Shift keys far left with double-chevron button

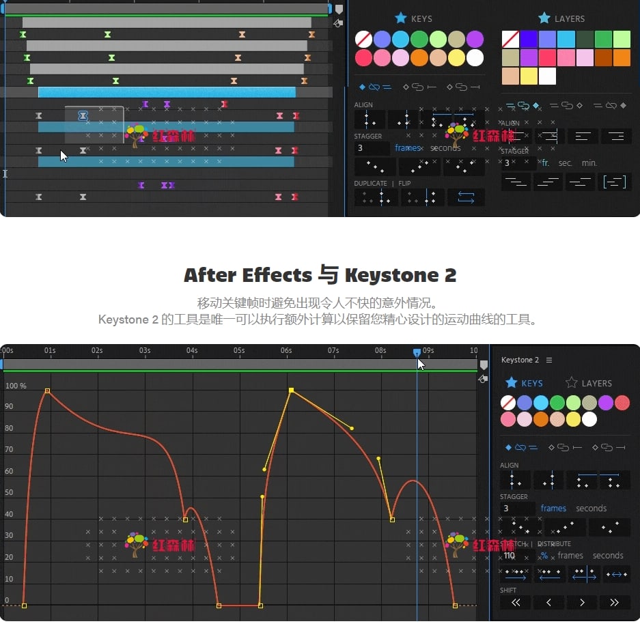[x=516, y=602]
